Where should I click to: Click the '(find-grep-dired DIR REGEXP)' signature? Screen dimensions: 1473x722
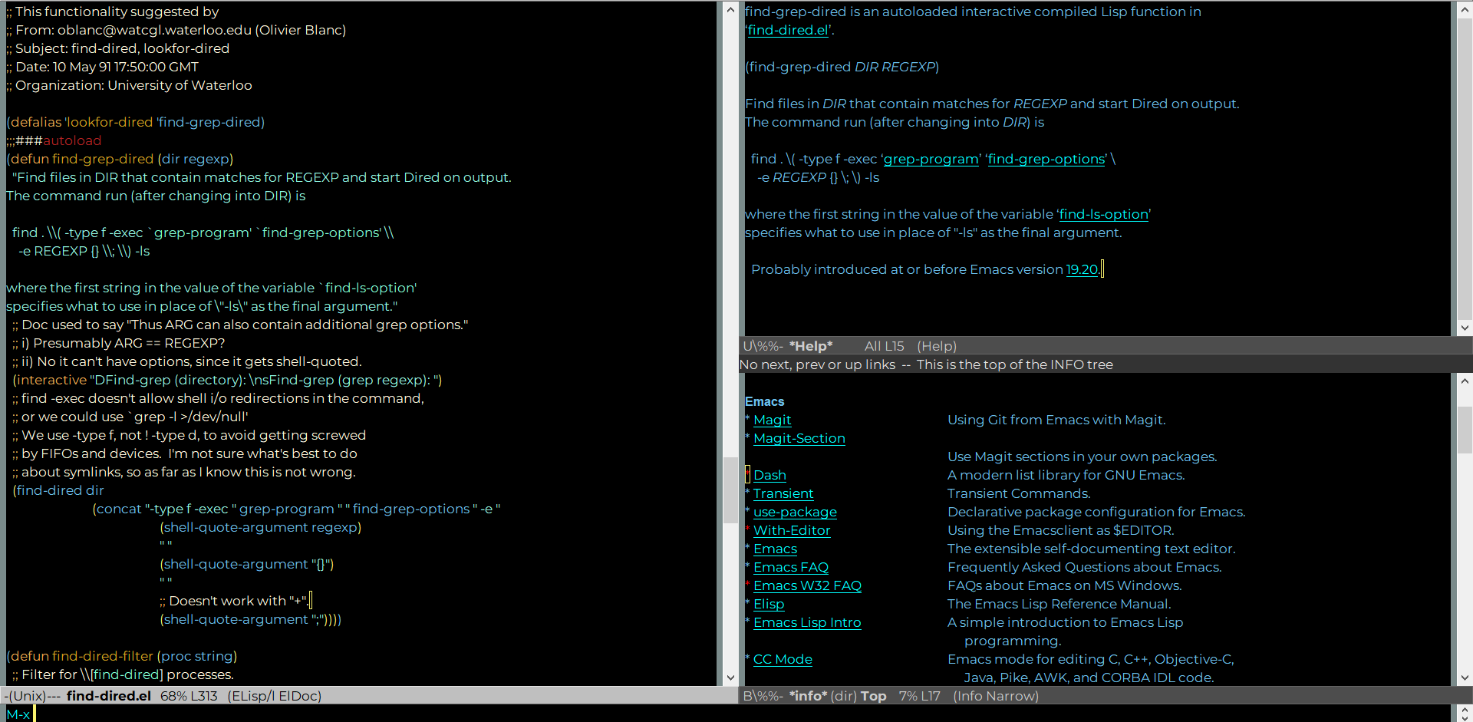842,67
